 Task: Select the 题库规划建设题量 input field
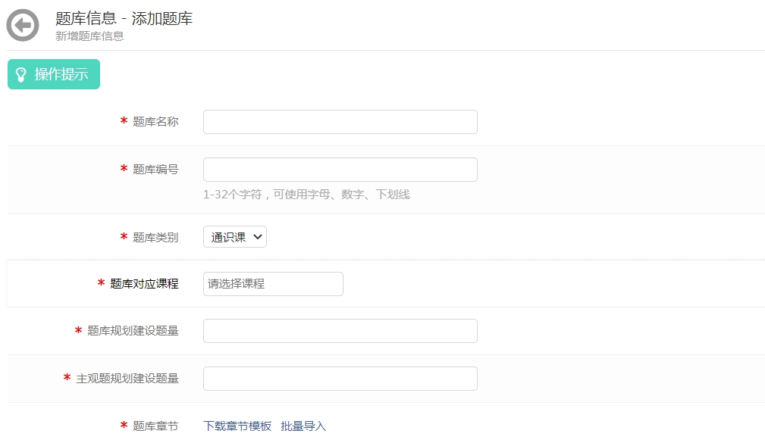click(340, 331)
